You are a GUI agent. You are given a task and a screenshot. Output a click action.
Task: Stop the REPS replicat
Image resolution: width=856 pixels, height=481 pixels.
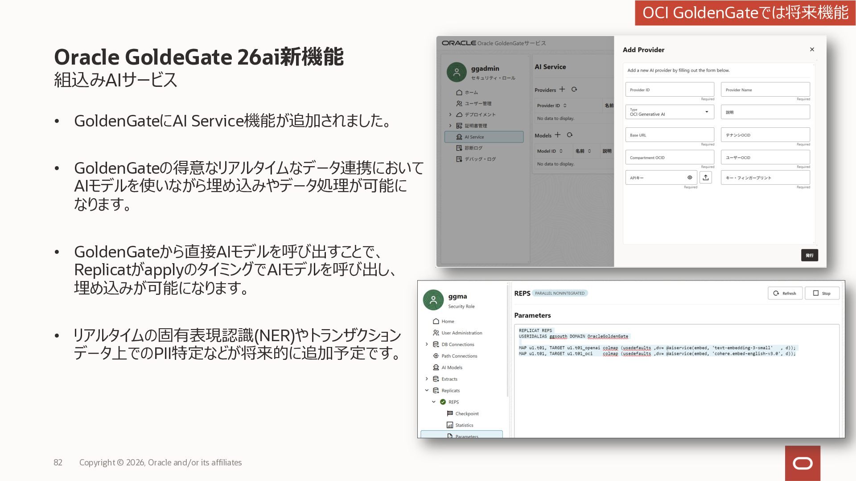pos(822,293)
